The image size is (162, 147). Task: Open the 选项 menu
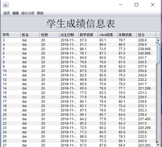click(x=6, y=13)
